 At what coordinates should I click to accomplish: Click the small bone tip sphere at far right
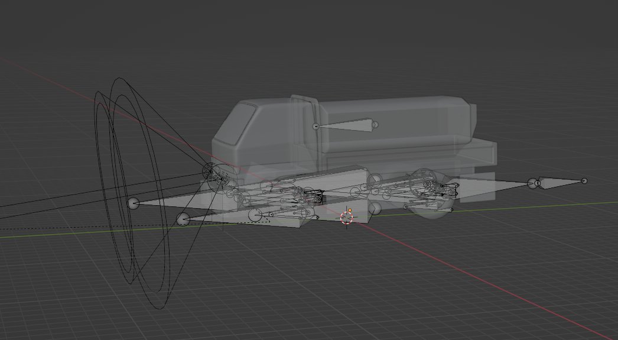click(x=584, y=181)
